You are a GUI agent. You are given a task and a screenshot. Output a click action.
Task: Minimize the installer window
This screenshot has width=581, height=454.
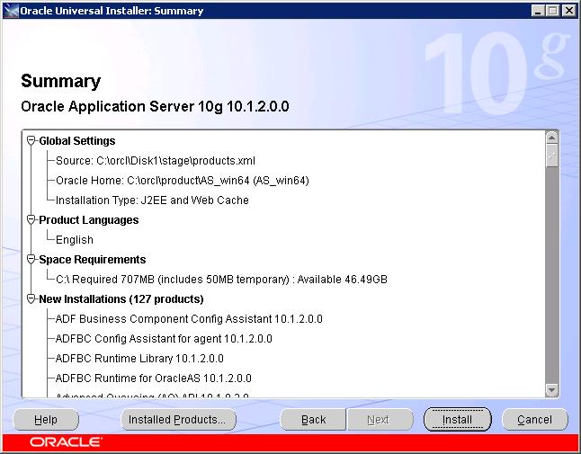point(537,11)
